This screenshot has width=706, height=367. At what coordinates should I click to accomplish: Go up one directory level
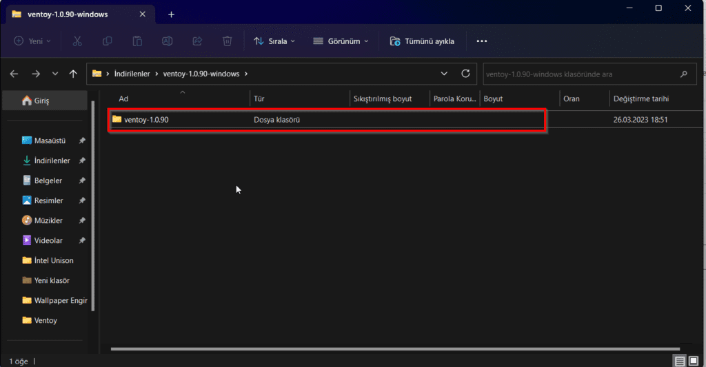pyautogui.click(x=74, y=74)
